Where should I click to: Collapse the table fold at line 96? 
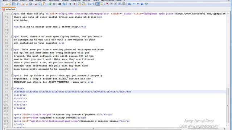point(12,88)
